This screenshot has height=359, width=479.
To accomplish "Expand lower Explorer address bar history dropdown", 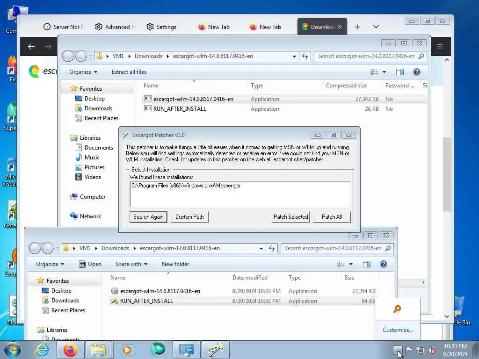I will (261, 248).
